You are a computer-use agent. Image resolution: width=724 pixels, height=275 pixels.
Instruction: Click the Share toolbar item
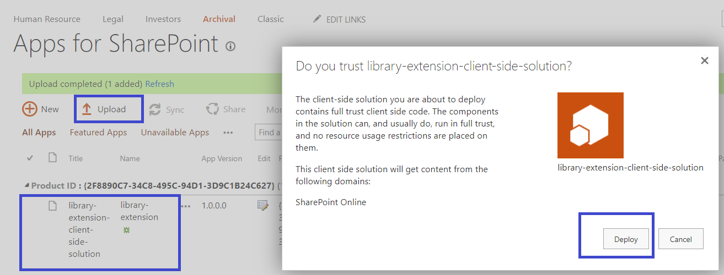(x=226, y=109)
